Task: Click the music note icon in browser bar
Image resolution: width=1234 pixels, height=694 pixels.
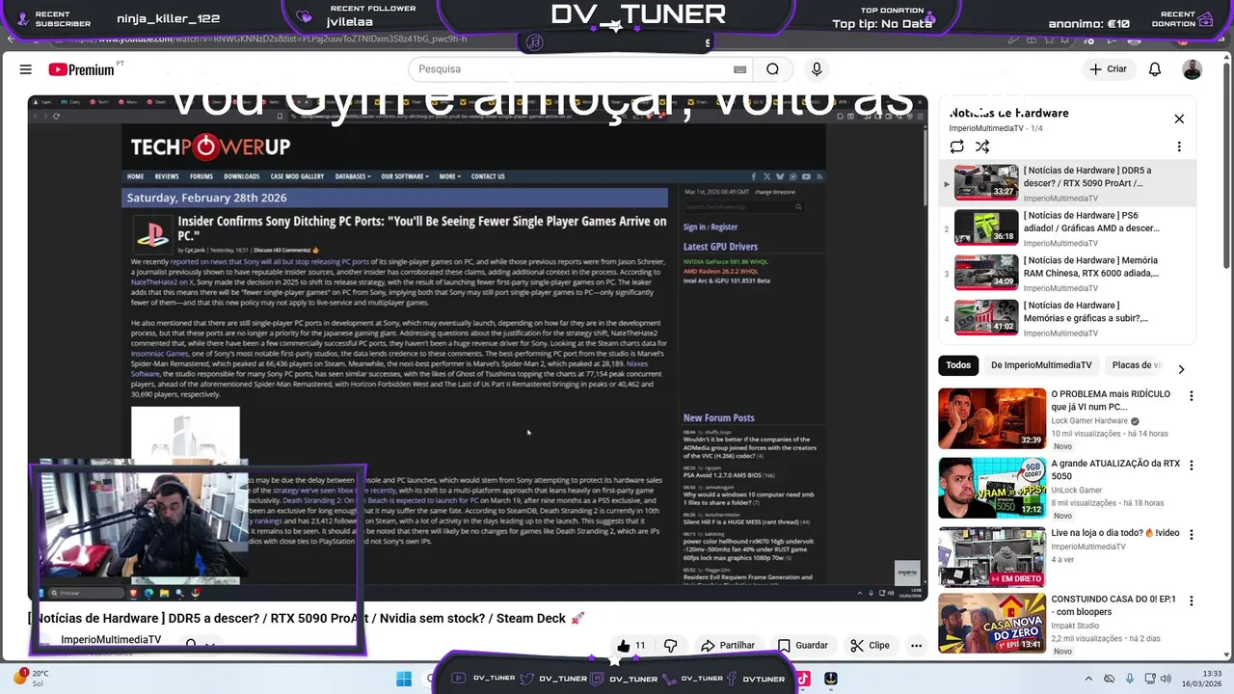Action: click(535, 42)
